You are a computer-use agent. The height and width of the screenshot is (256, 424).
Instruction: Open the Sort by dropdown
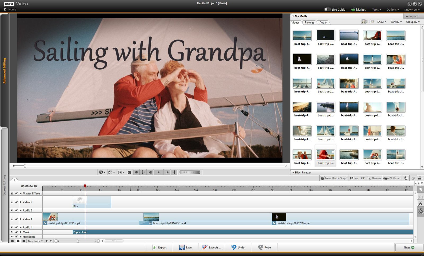pyautogui.click(x=396, y=22)
